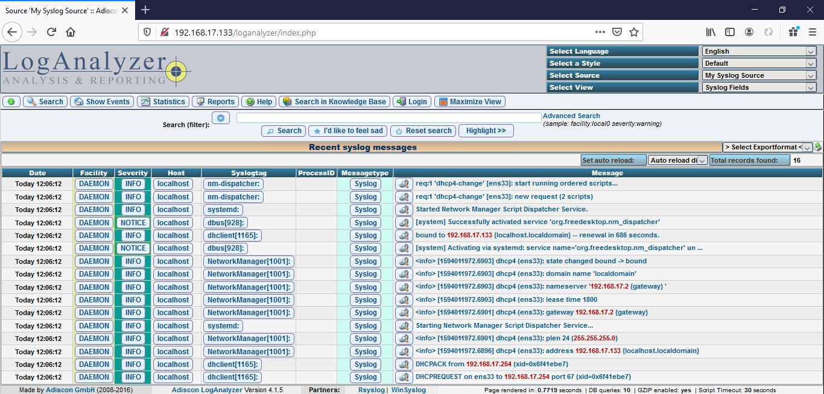This screenshot has width=824, height=394.
Task: Go back with the browser Back arrow
Action: [x=13, y=33]
